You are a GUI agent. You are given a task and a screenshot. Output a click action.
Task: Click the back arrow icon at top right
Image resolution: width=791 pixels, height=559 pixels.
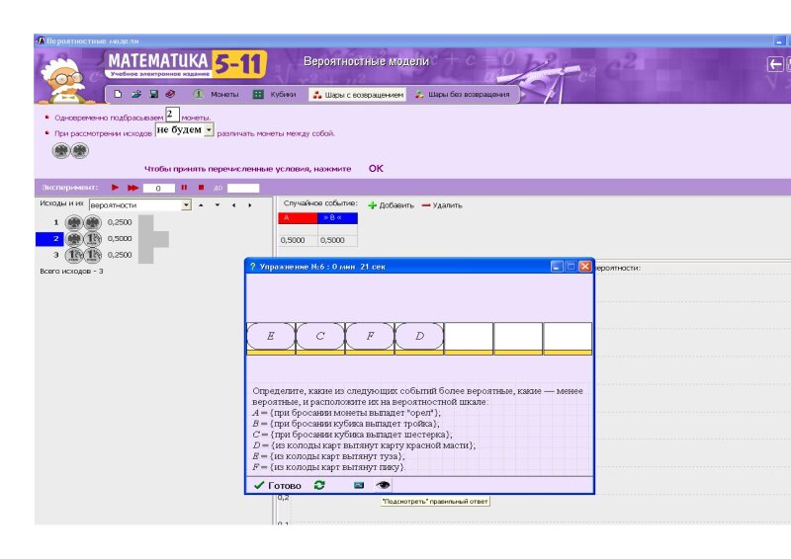775,64
